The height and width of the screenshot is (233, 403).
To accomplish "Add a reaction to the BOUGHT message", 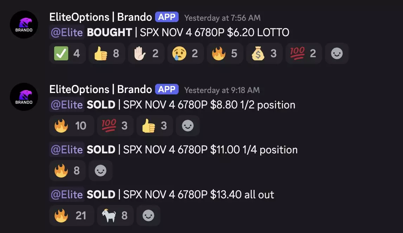I will (337, 53).
